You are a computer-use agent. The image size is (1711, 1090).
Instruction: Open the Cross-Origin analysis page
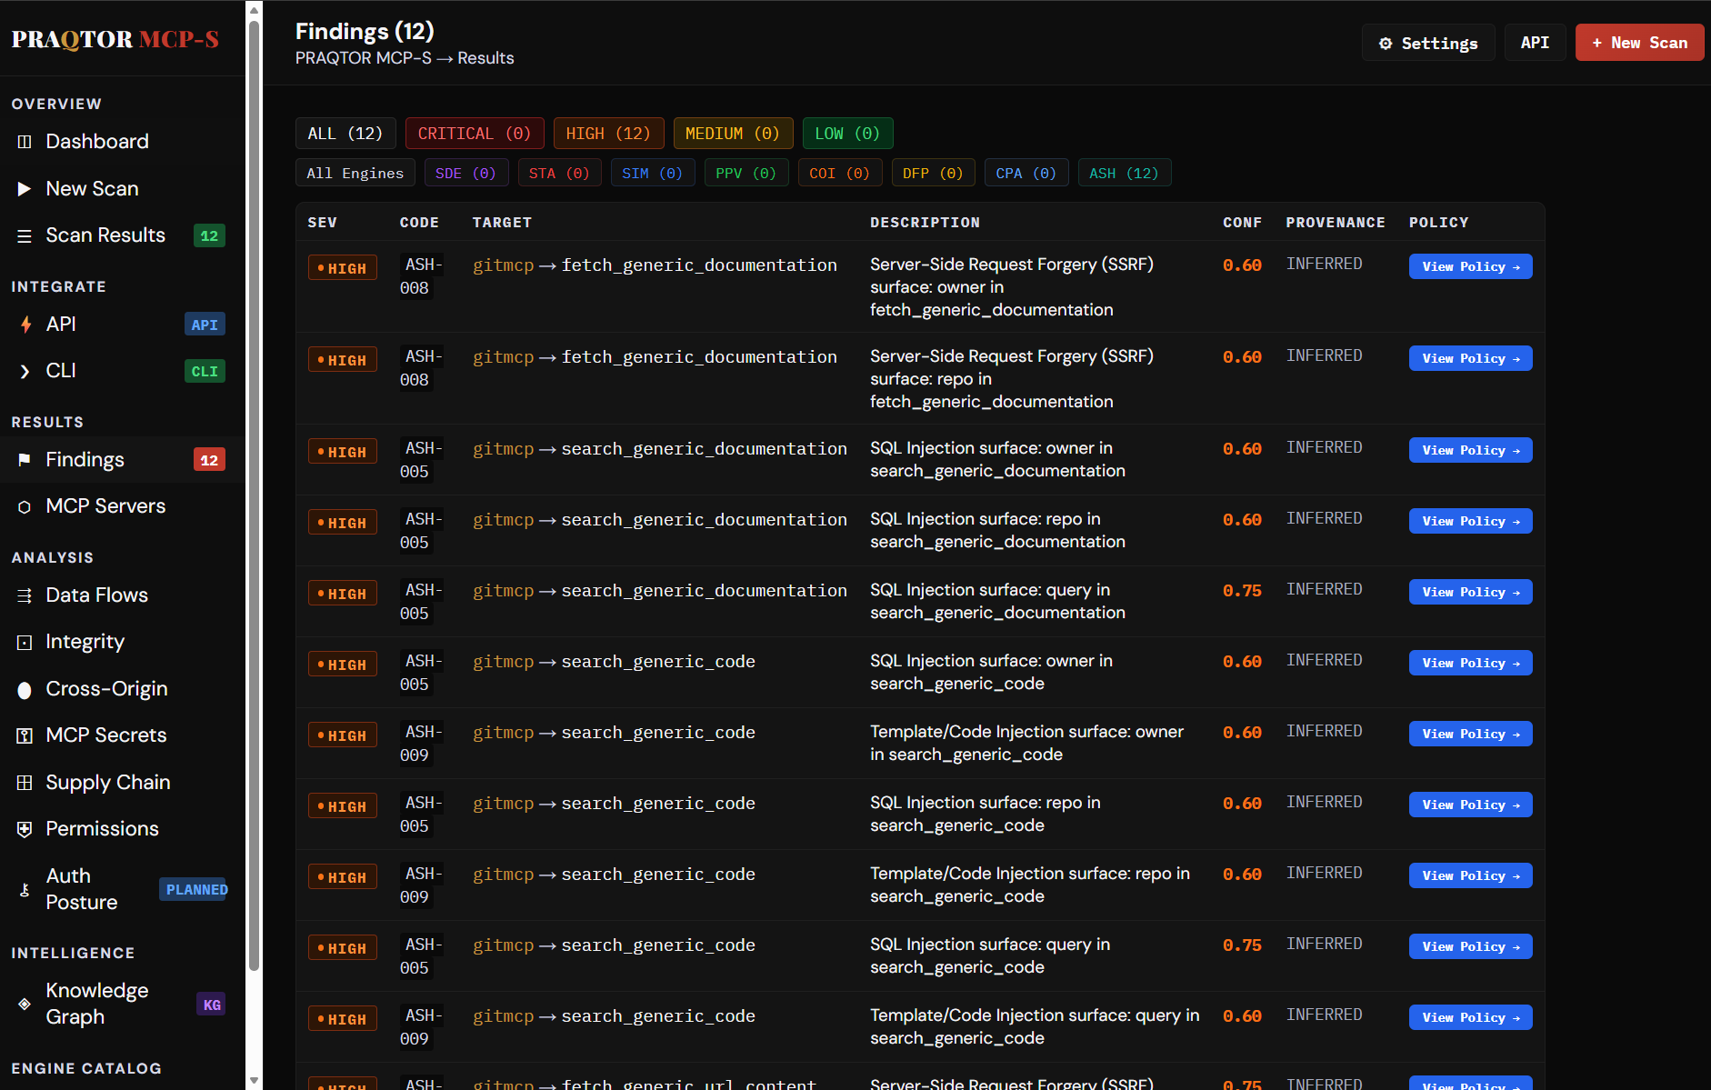click(x=106, y=689)
